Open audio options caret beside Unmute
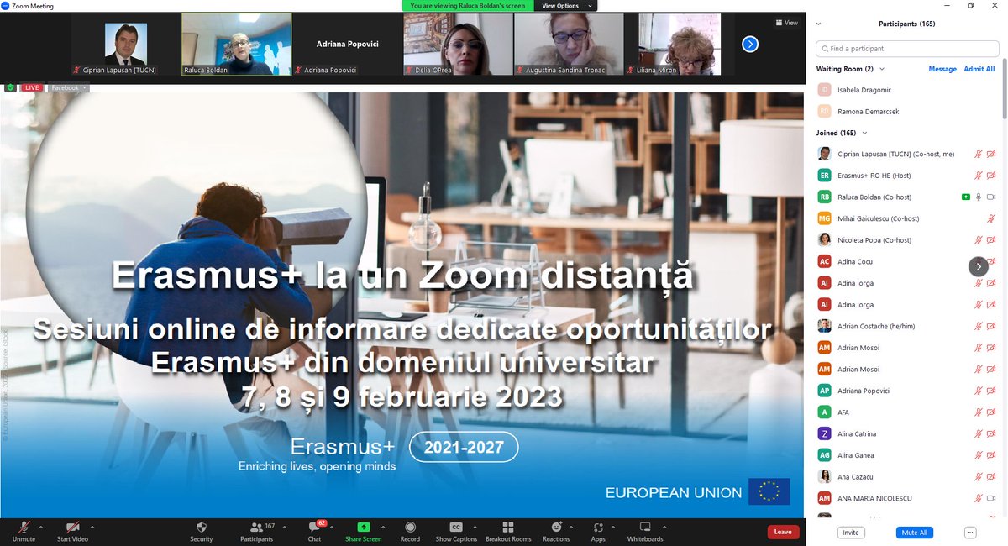This screenshot has width=1008, height=546. click(41, 527)
